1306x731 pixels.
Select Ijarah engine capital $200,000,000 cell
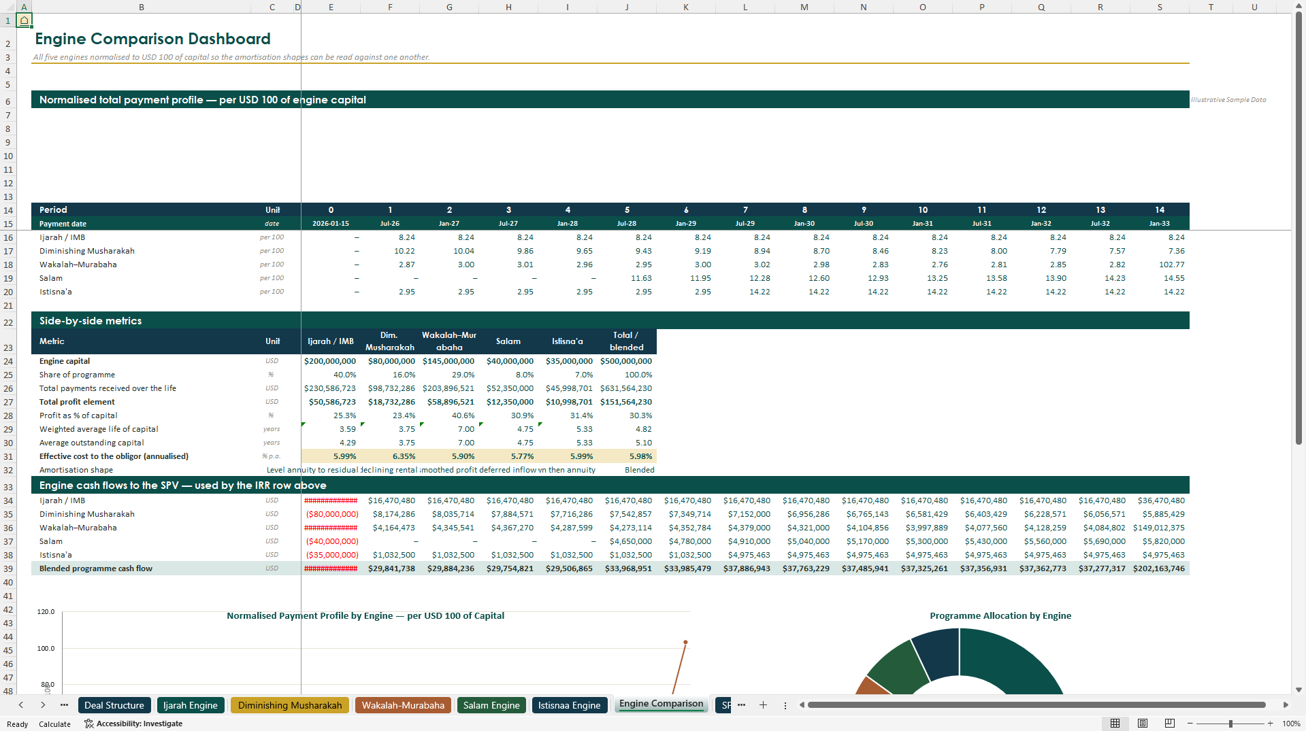(330, 361)
